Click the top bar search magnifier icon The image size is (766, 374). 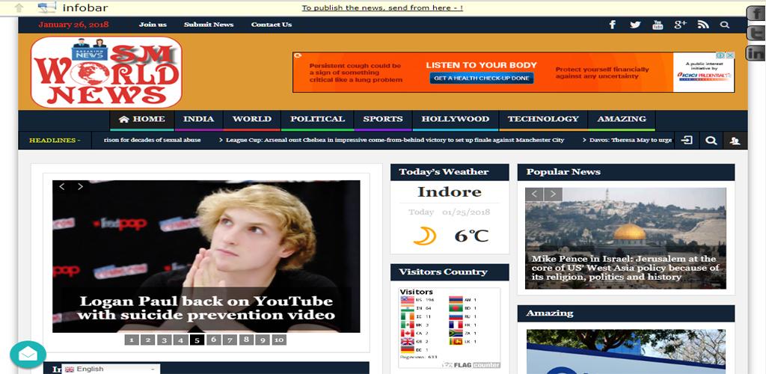click(x=725, y=25)
